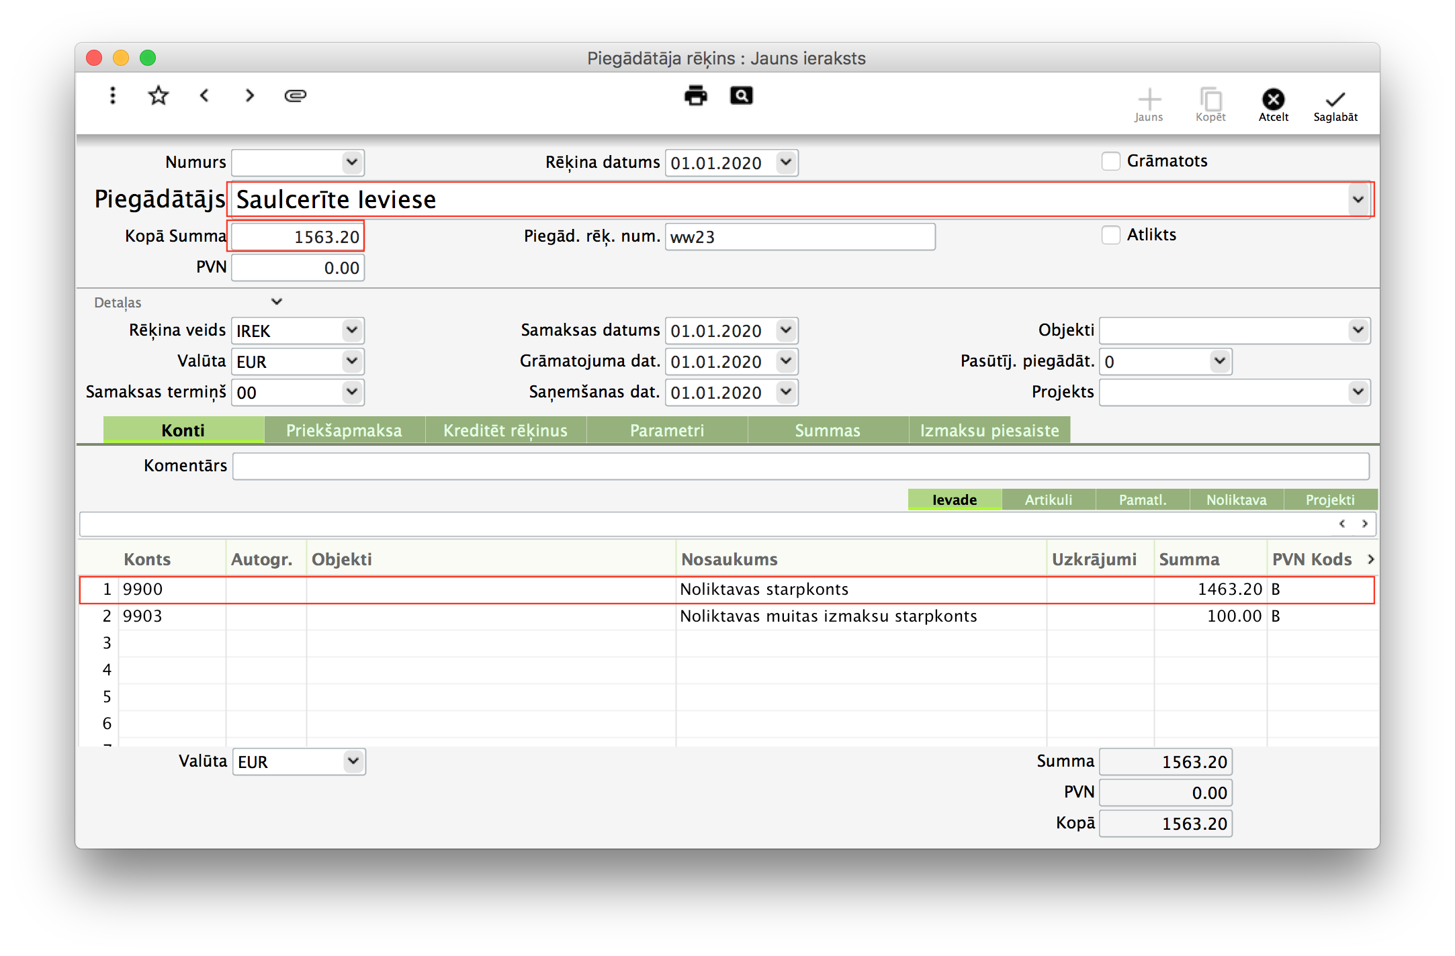Tick the Atlikts checkbox
The image size is (1455, 956).
pos(1111,235)
